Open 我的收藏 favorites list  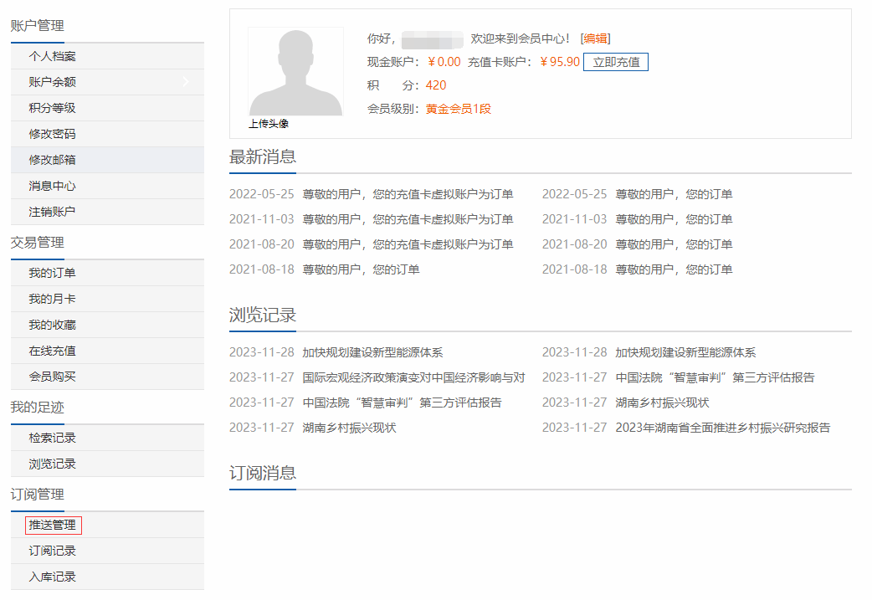click(52, 325)
